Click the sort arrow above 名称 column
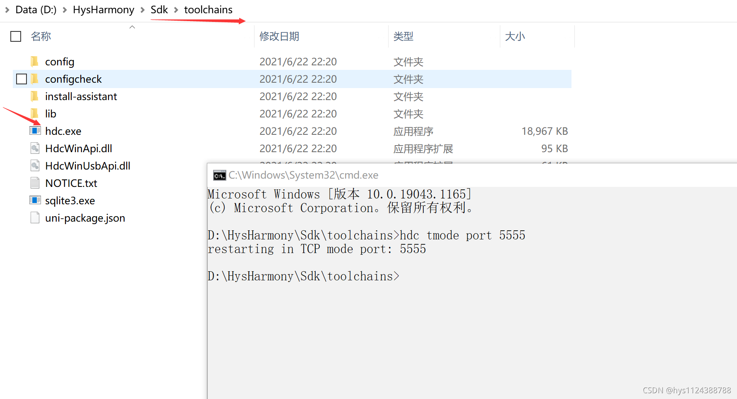Image resolution: width=737 pixels, height=399 pixels. click(132, 27)
